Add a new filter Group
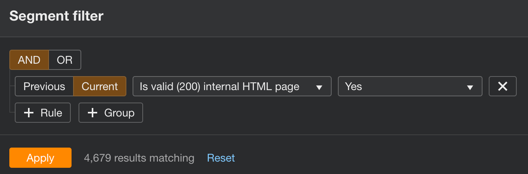 111,113
